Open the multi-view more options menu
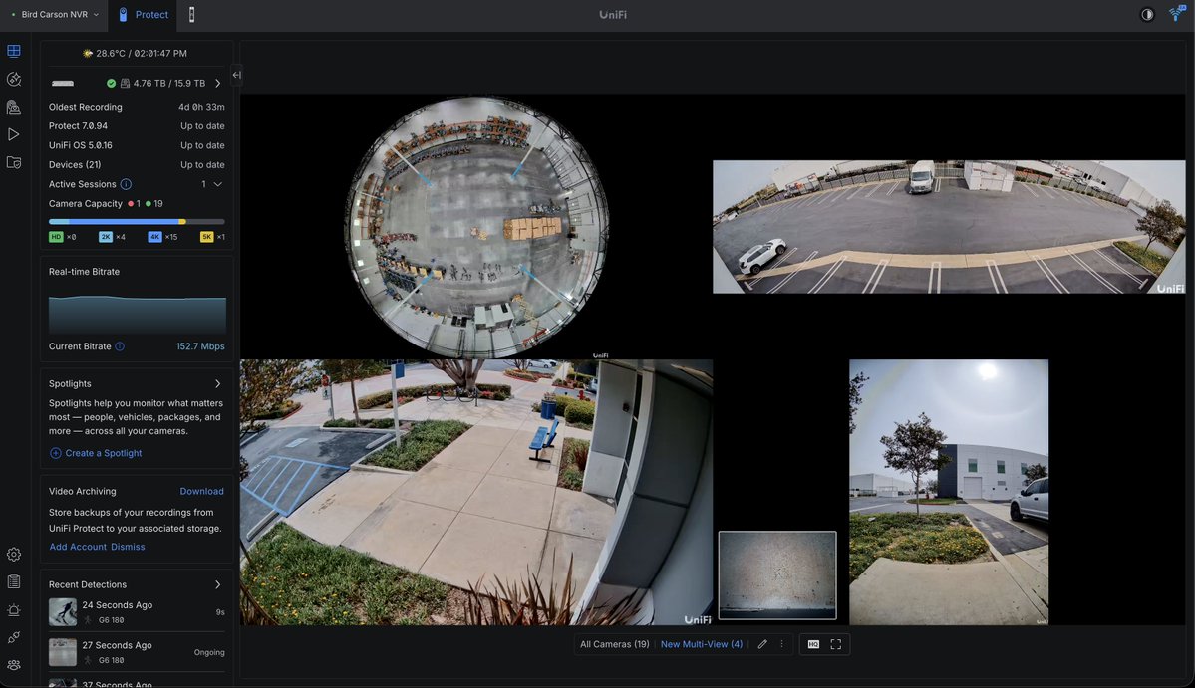This screenshot has height=688, width=1195. click(781, 644)
